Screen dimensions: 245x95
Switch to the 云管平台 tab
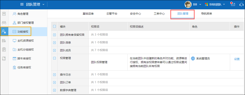[x=112, y=14]
